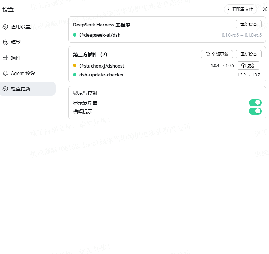Image resolution: width=269 pixels, height=254 pixels.
Task: Click the 第三方插件 (2) heading
Action: 90,55
